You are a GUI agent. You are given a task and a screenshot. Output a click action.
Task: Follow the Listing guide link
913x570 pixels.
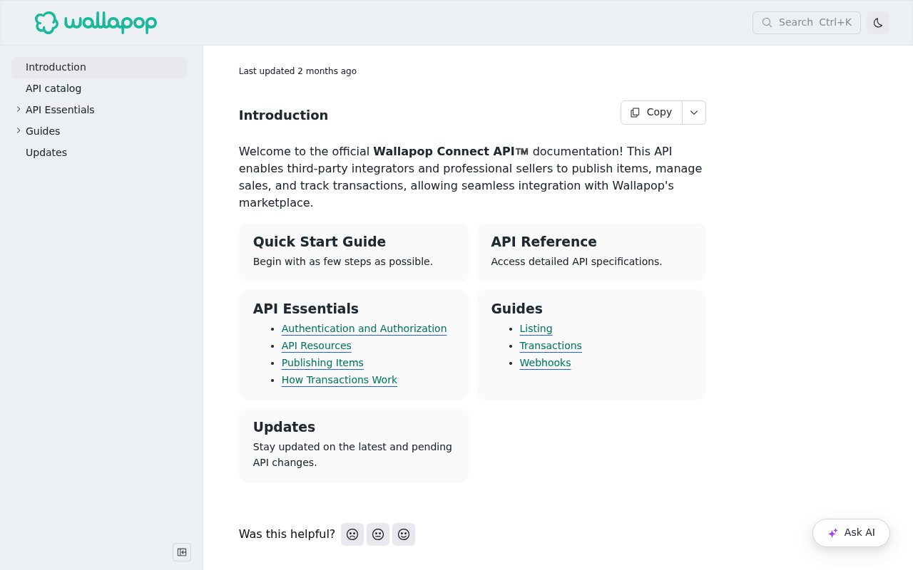pos(536,328)
